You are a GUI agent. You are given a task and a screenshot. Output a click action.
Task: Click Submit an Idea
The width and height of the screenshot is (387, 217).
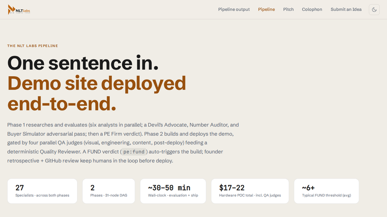click(346, 9)
